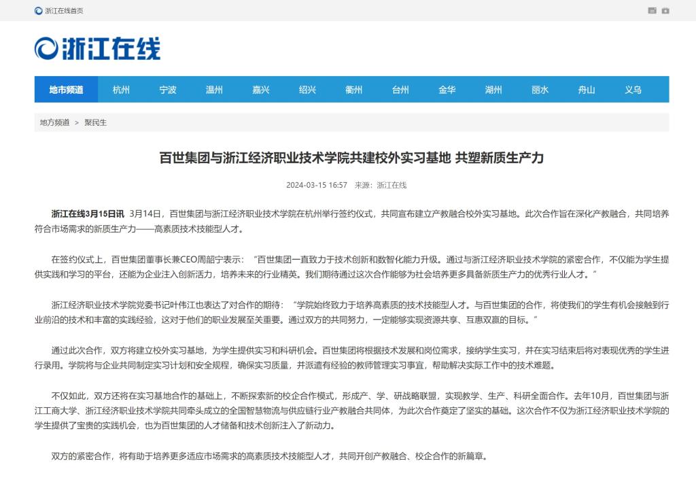Click the bold 浙江在线3月15日讯 lead-in
The width and height of the screenshot is (696, 478).
[x=88, y=214]
